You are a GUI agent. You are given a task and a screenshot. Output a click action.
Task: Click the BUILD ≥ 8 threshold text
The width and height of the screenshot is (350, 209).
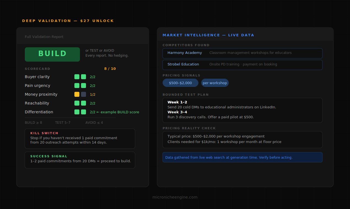pyautogui.click(x=33, y=123)
